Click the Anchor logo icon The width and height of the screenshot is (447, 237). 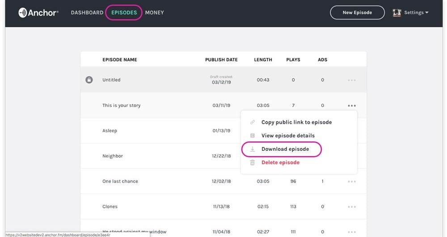pyautogui.click(x=23, y=12)
